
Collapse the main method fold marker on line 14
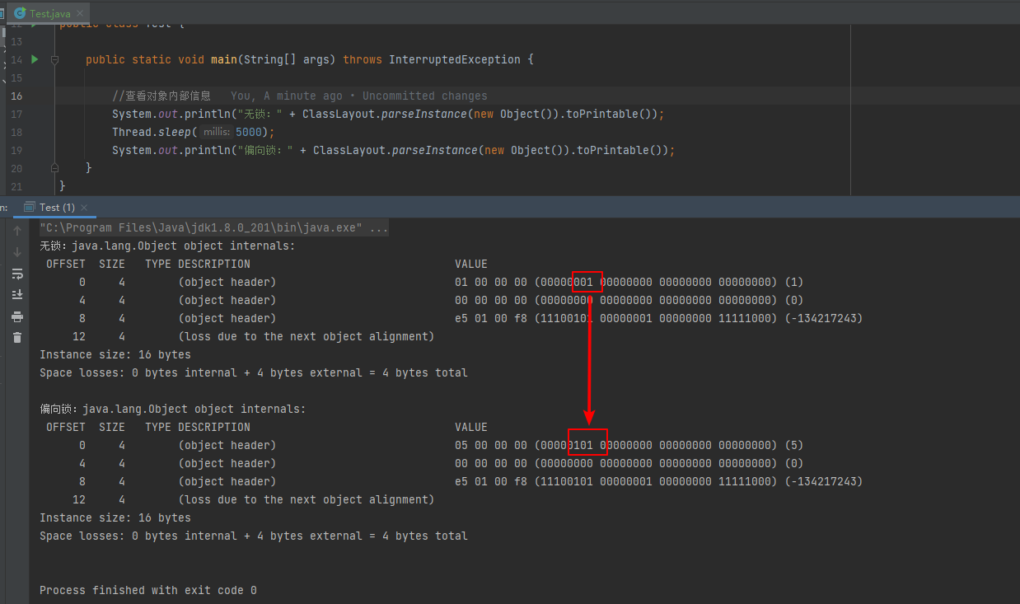coord(54,59)
